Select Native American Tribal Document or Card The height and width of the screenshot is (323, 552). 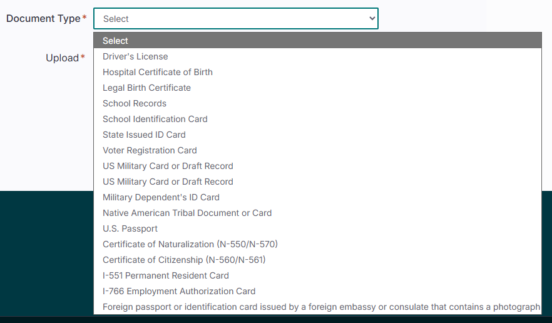(x=317, y=213)
